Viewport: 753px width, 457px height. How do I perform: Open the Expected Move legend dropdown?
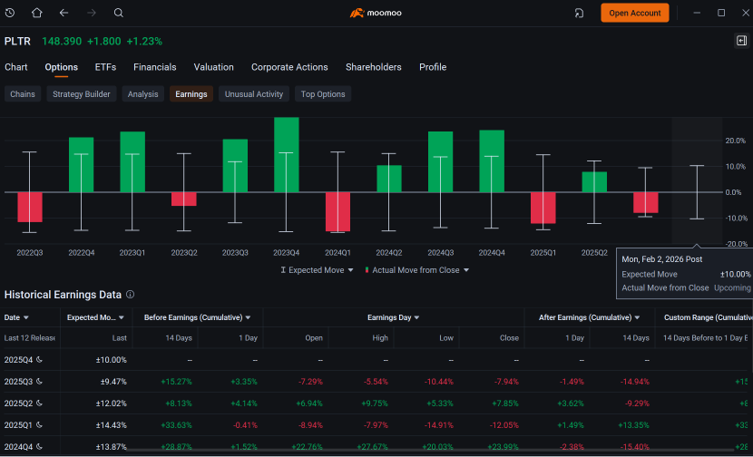click(350, 270)
